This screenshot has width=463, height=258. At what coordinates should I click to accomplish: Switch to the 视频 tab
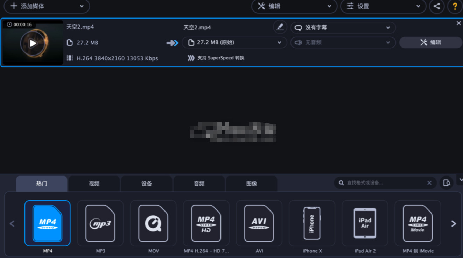(x=94, y=184)
